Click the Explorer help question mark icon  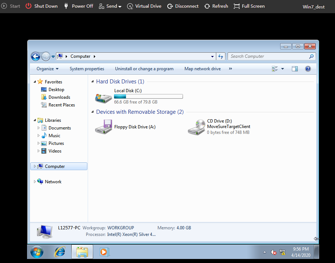coord(308,69)
